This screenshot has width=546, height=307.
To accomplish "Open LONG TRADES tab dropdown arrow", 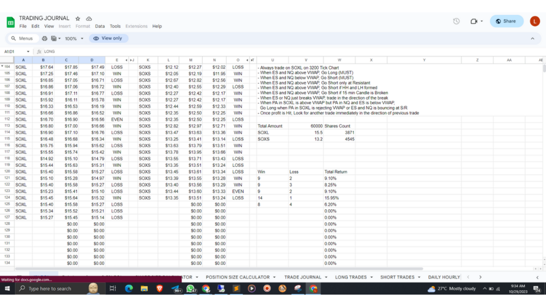I will 372,278.
